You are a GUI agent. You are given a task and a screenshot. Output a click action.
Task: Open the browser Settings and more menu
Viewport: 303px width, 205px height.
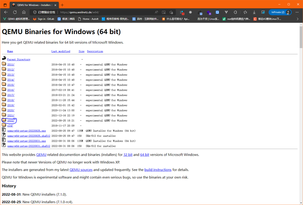(x=297, y=12)
